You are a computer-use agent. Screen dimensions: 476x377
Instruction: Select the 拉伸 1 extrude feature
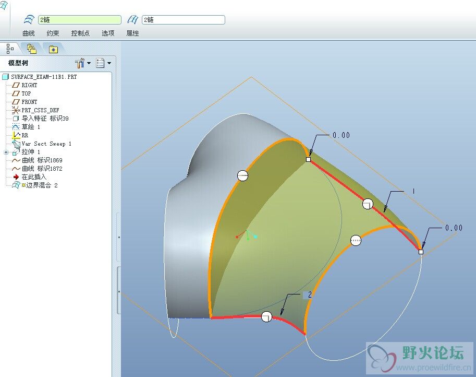tap(31, 152)
